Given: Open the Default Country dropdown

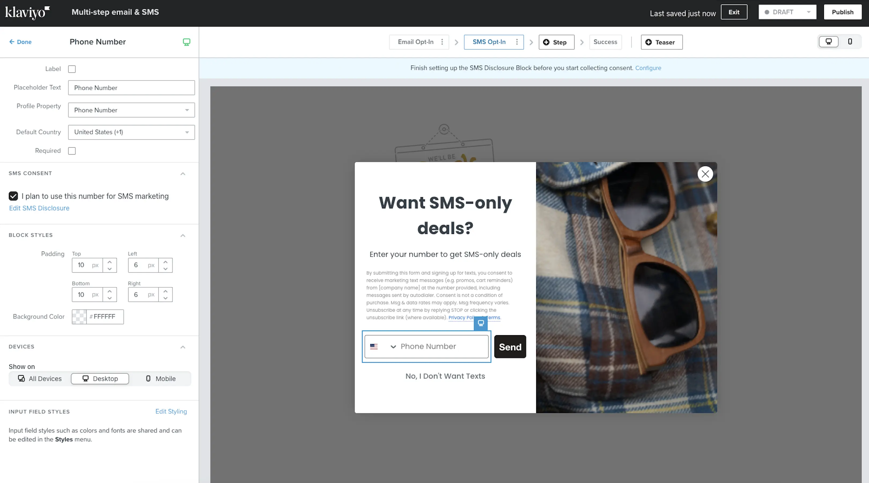Looking at the screenshot, I should pos(131,132).
